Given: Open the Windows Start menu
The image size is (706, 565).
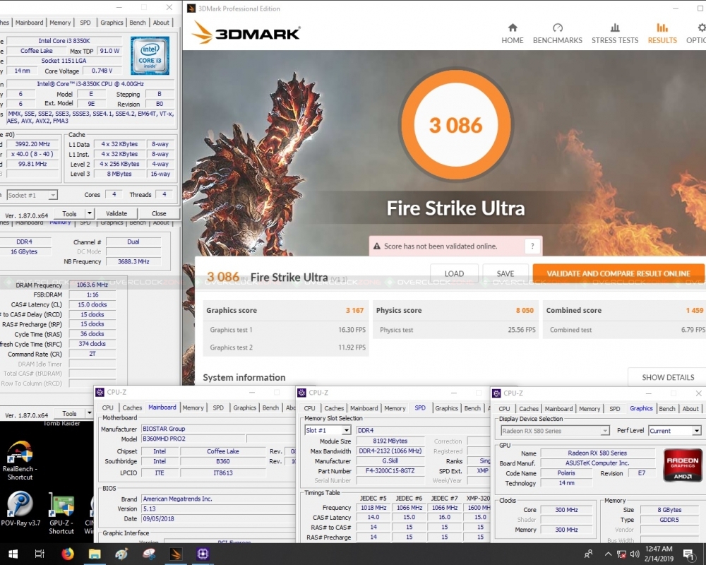Looking at the screenshot, I should [13, 554].
